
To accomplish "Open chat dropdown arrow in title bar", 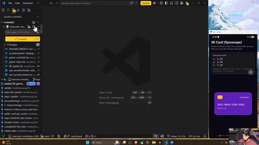I will [136, 3].
